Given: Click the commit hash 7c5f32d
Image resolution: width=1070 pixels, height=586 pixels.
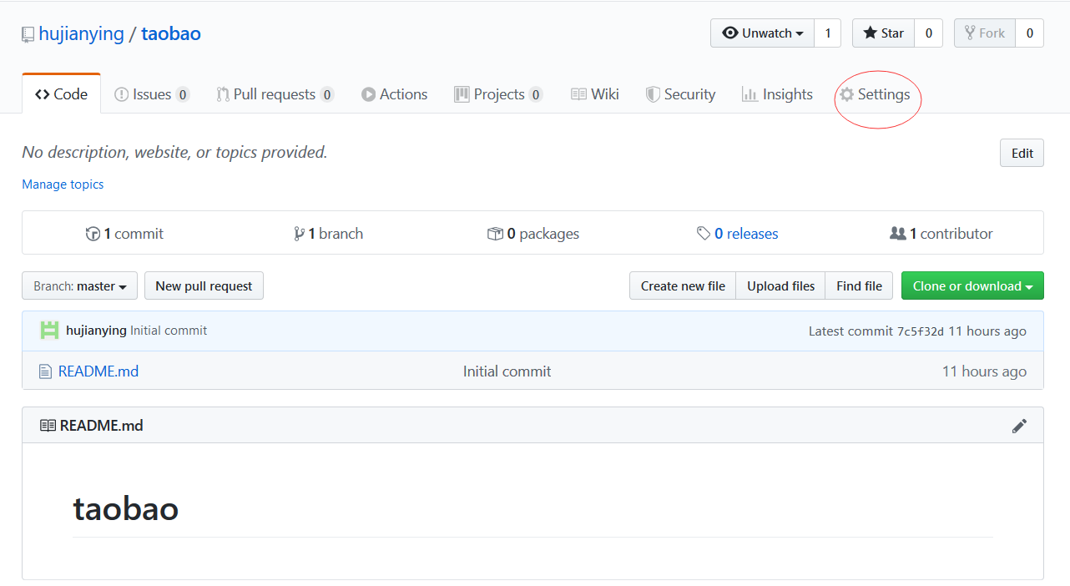Looking at the screenshot, I should click(921, 331).
